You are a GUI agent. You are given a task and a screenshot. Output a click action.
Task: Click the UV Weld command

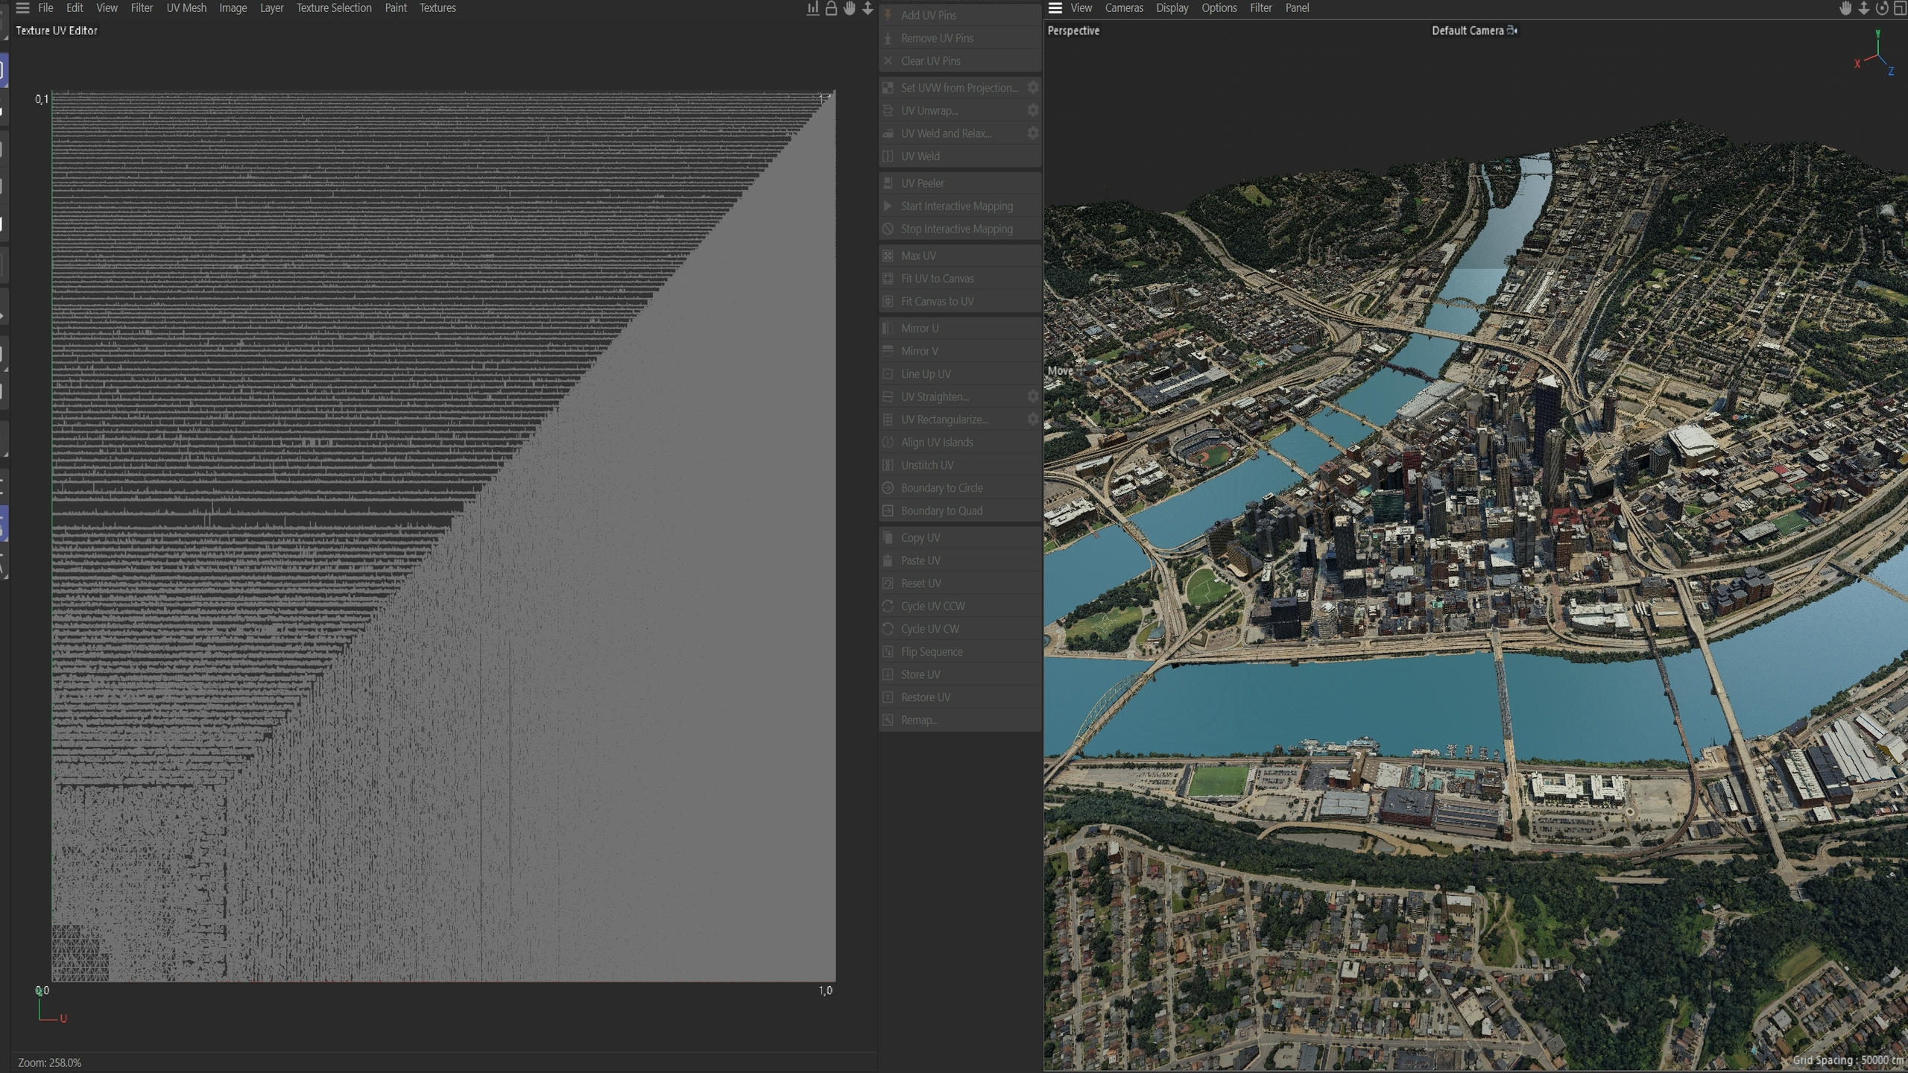pyautogui.click(x=960, y=156)
